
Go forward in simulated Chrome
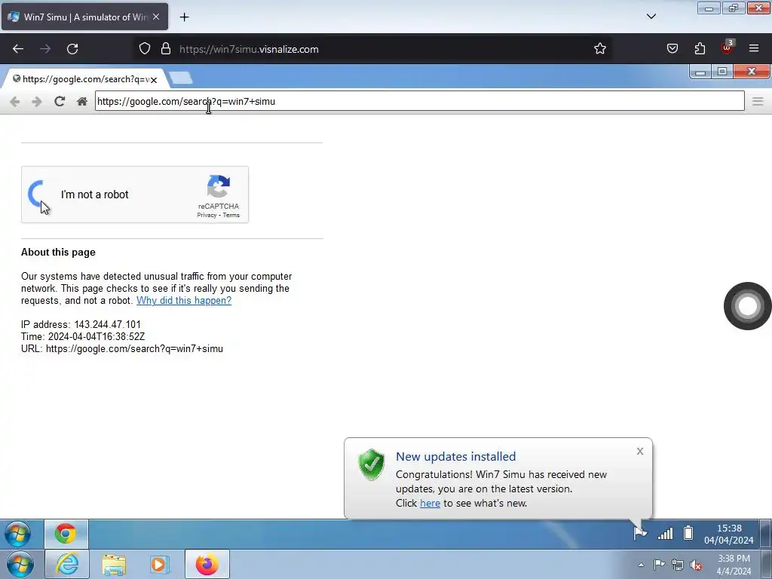(x=36, y=102)
